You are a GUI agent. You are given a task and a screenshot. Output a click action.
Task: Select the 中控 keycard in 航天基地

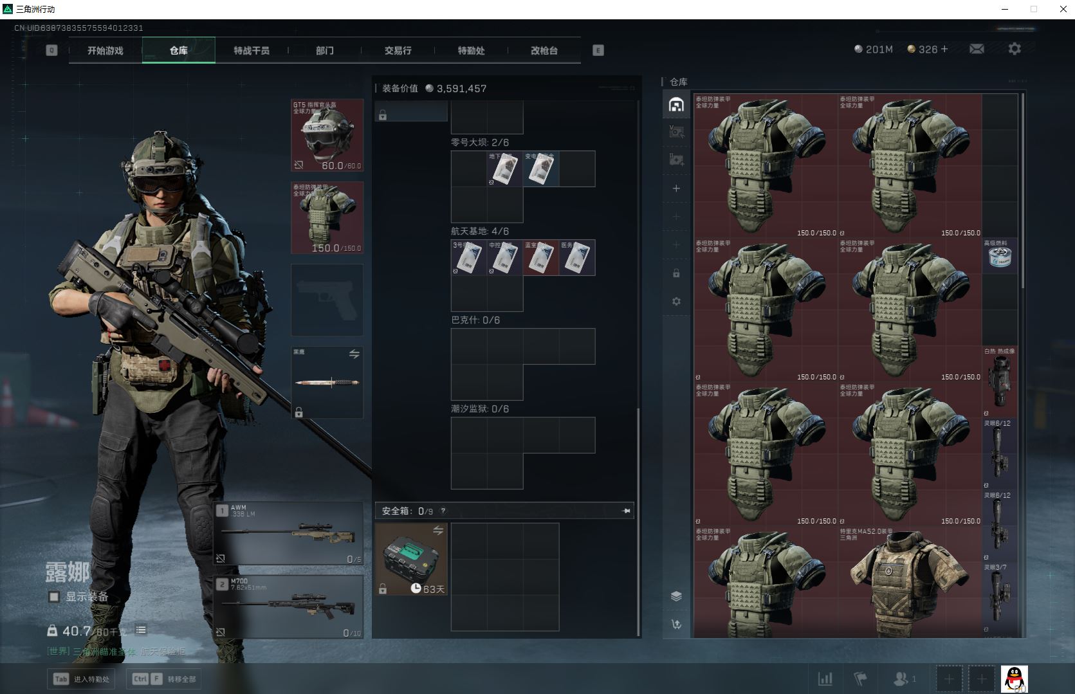pos(504,258)
